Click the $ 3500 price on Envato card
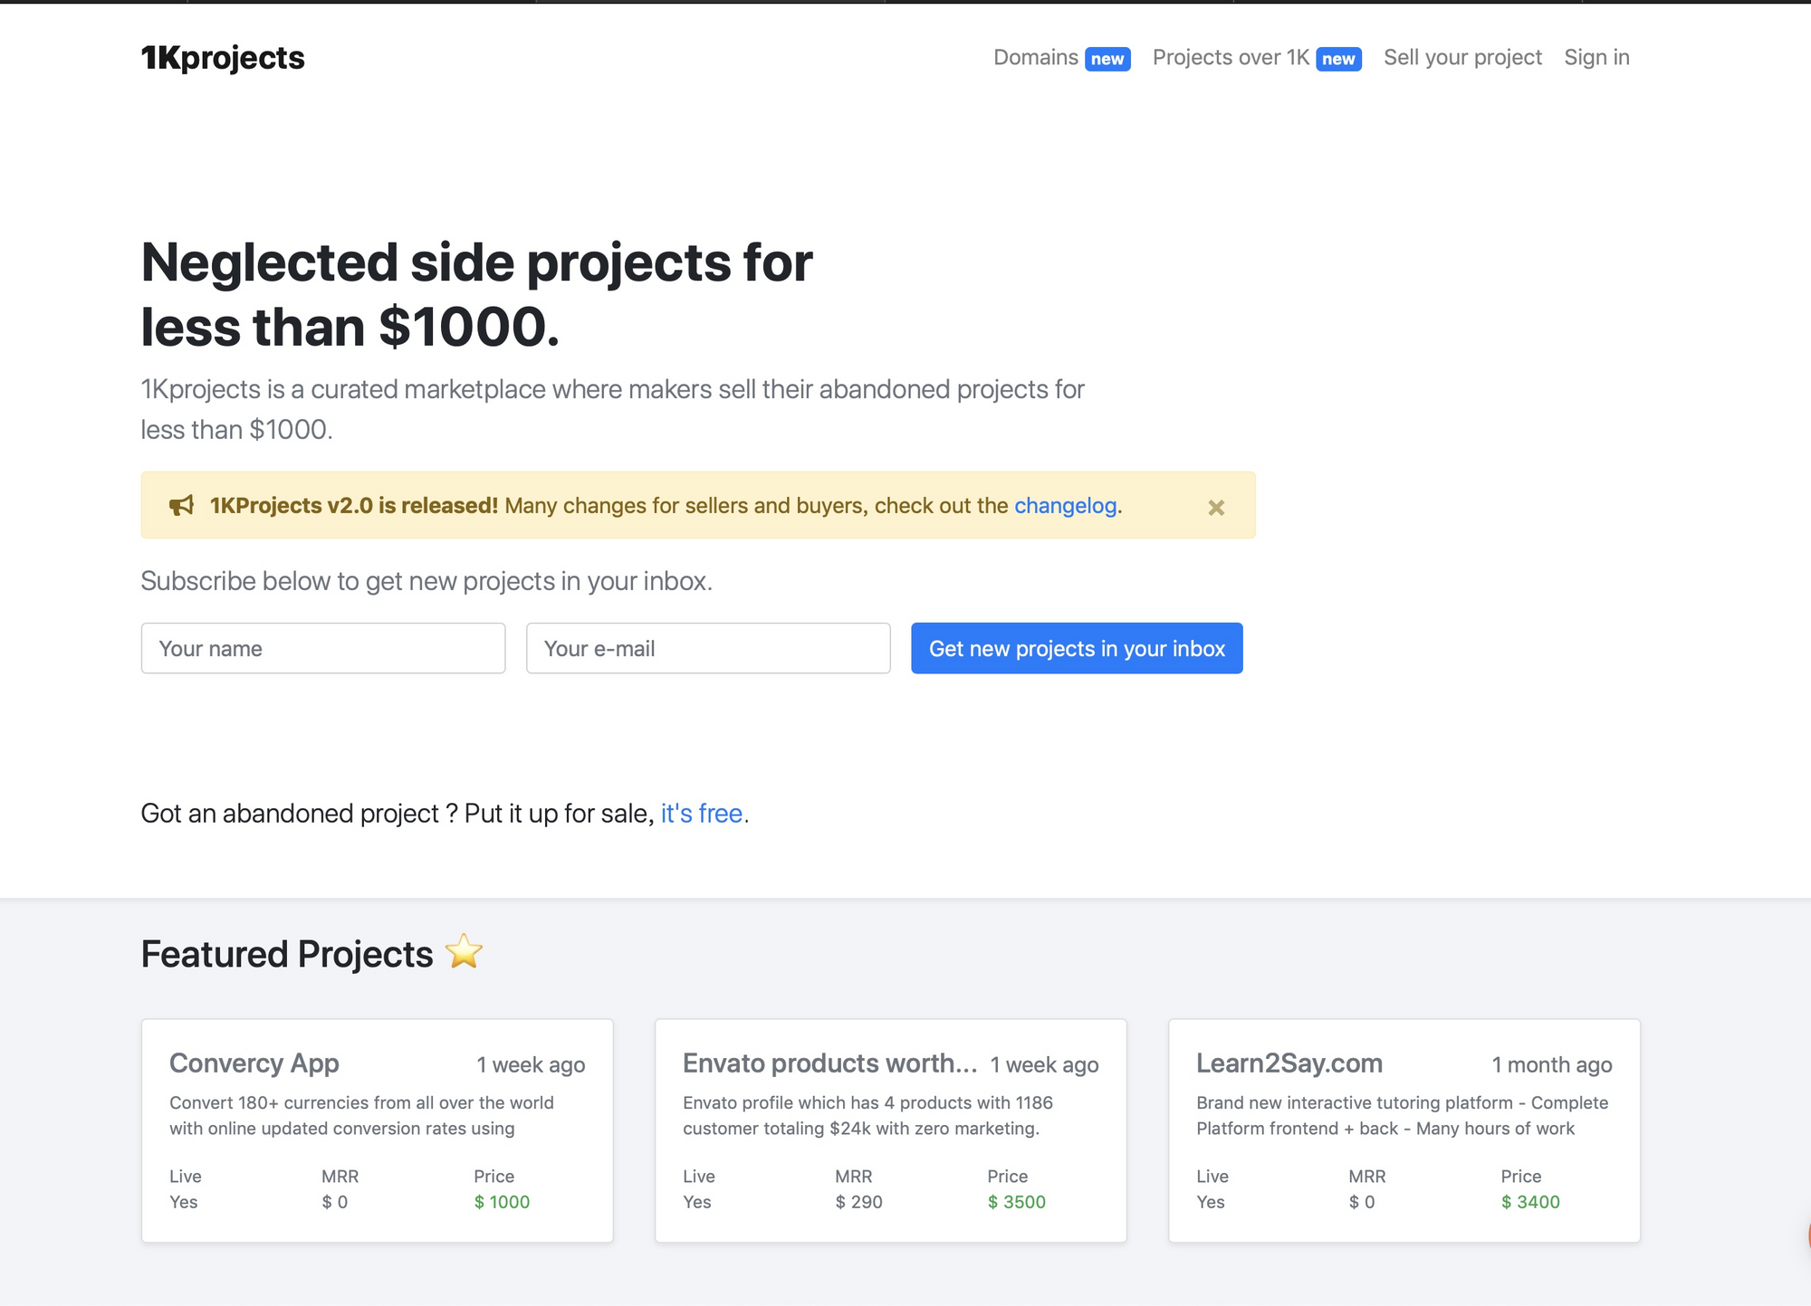The width and height of the screenshot is (1811, 1306). 1016,1202
